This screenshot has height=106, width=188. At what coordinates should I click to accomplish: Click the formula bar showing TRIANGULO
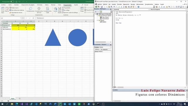pyautogui.click(x=65, y=18)
